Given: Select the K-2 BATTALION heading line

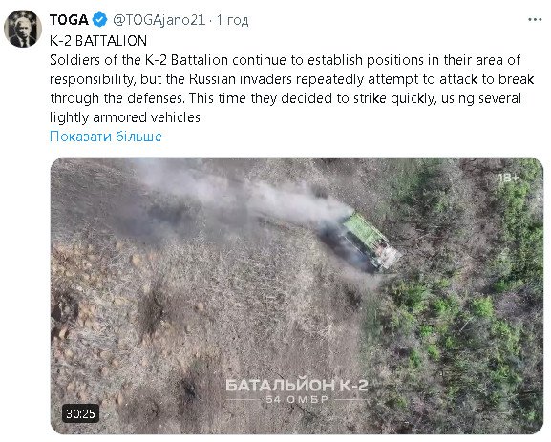Looking at the screenshot, I should point(98,41).
